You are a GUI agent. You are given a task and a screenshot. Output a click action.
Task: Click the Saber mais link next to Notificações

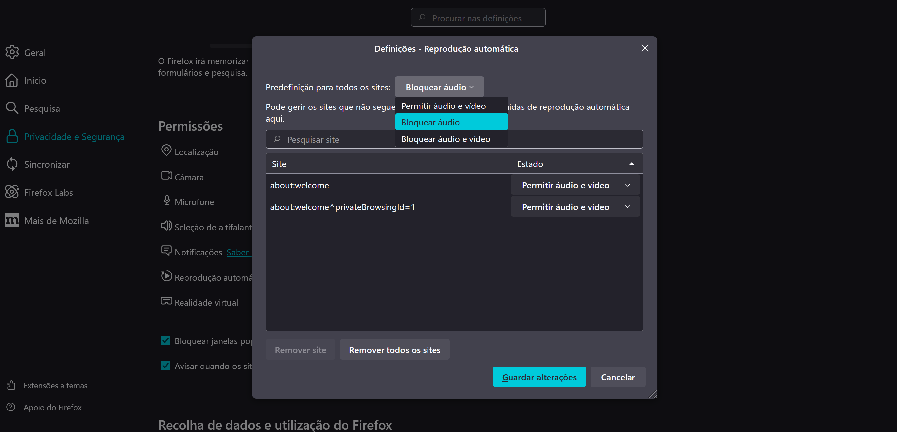pos(239,252)
